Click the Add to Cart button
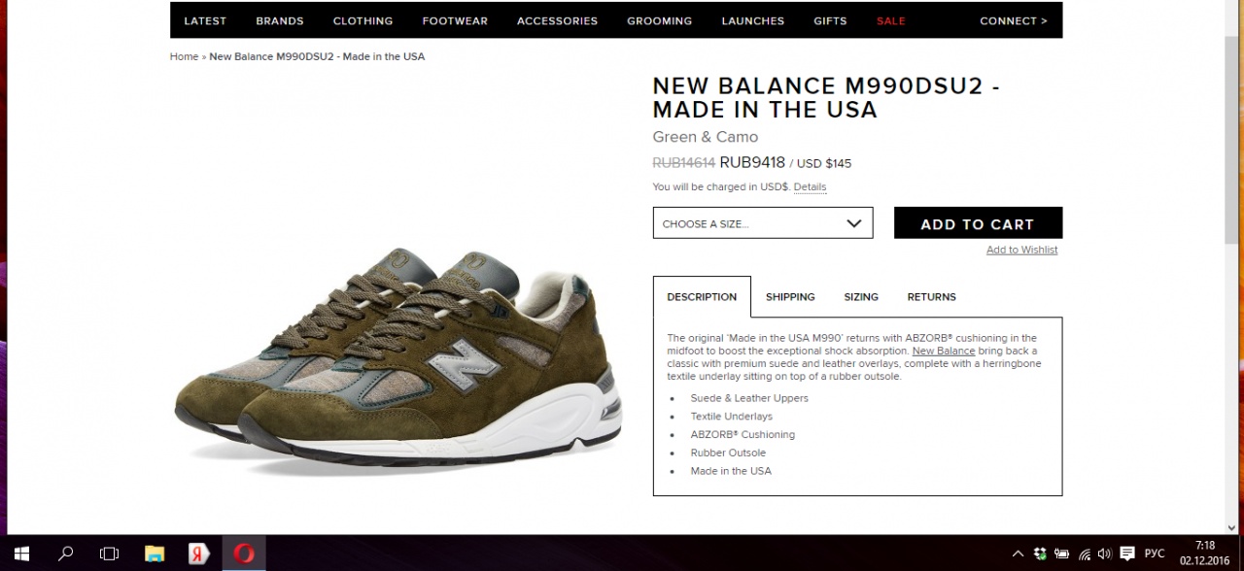Viewport: 1244px width, 571px height. pos(978,223)
